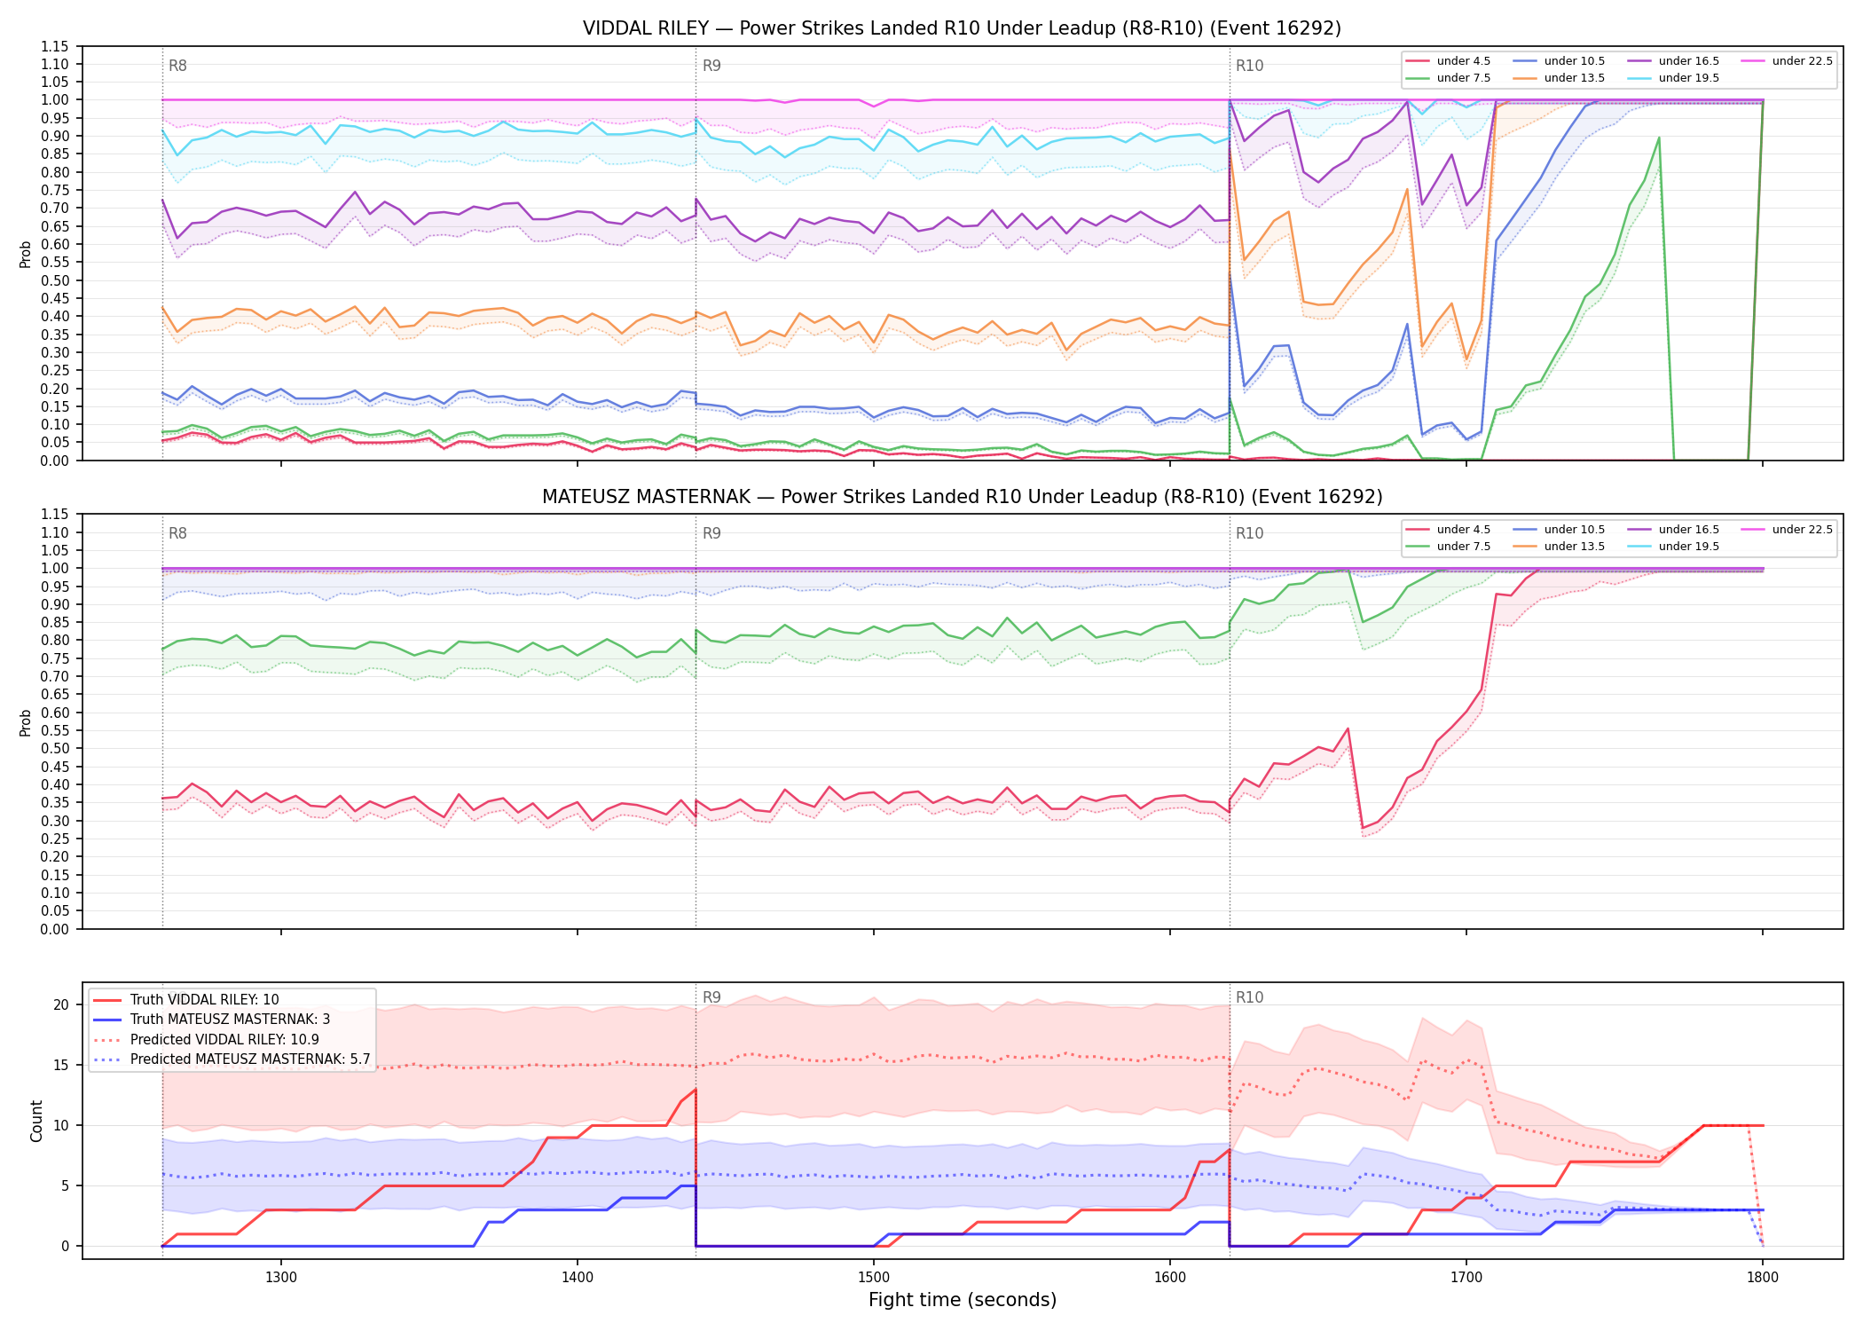Click the R9 round marker in Masternak chart

711,534
